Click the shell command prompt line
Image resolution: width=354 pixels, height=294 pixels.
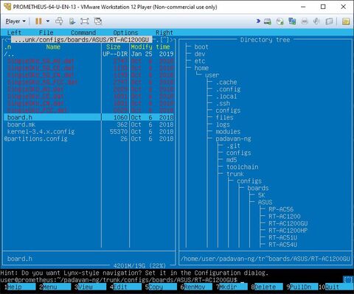172,280
